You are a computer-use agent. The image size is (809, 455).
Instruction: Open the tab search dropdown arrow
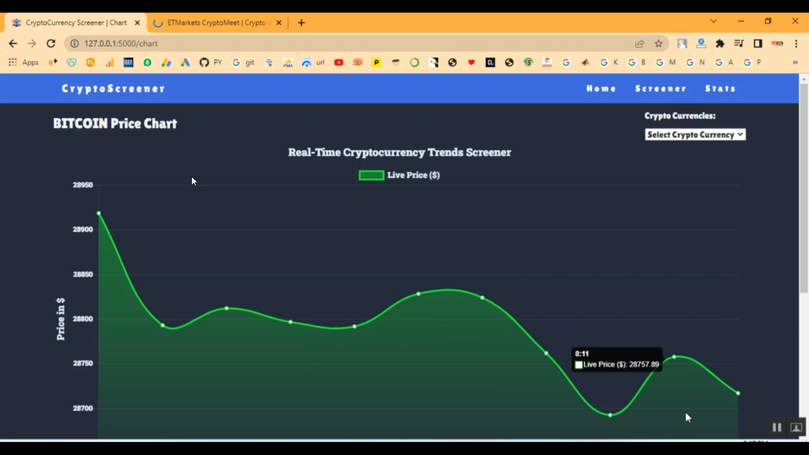(x=714, y=22)
